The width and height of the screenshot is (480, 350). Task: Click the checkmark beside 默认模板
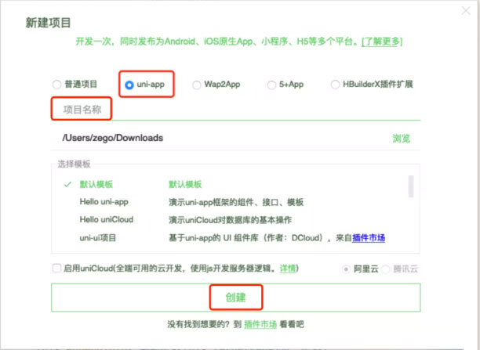[67, 185]
